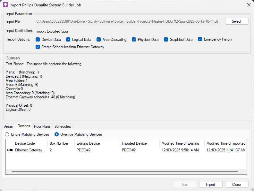Click Select to browse input file

(236, 21)
